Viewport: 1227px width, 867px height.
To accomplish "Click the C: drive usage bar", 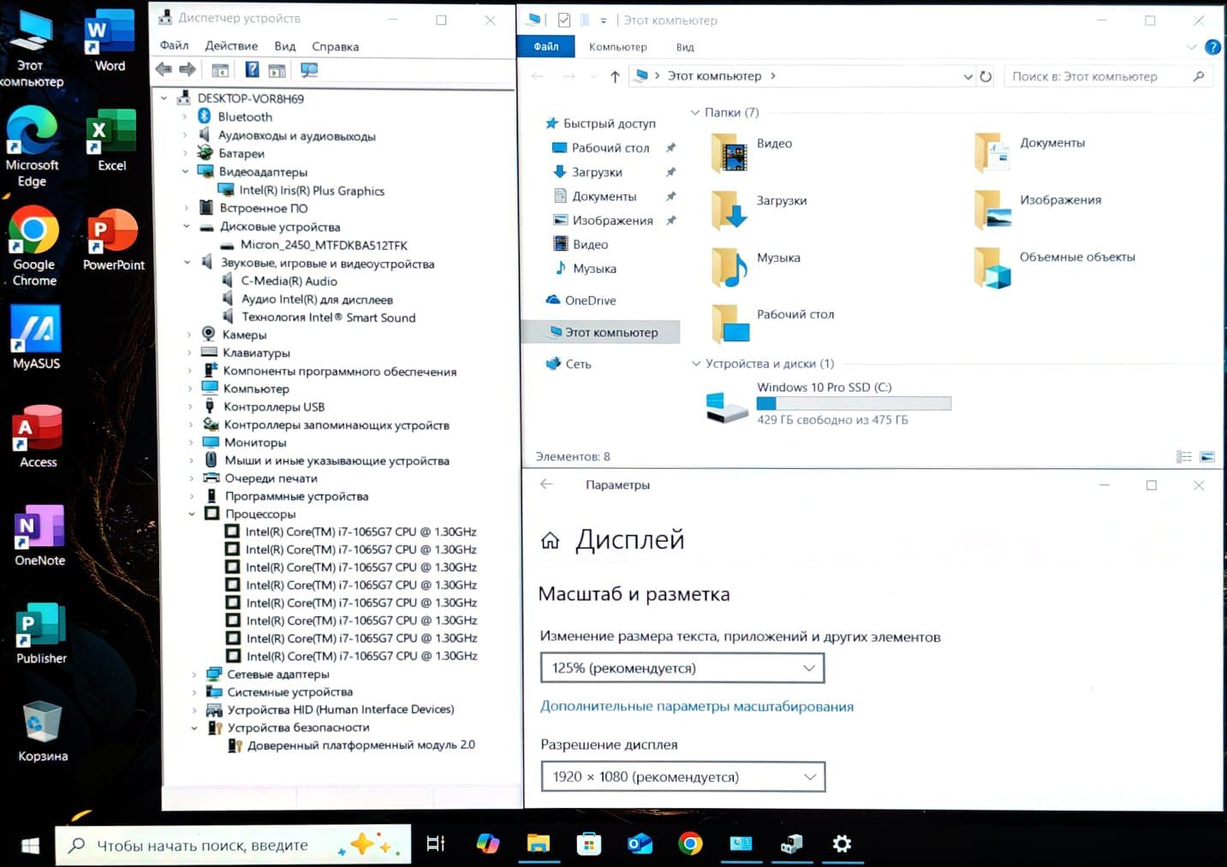I will pos(854,403).
